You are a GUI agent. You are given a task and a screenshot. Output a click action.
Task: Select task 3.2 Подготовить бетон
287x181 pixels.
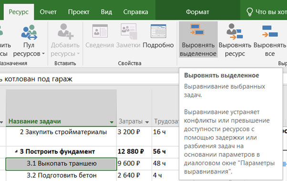(x=61, y=175)
